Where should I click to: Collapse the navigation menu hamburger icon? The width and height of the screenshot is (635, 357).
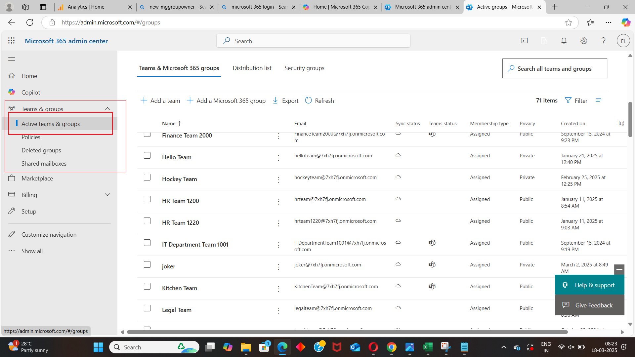tap(12, 59)
